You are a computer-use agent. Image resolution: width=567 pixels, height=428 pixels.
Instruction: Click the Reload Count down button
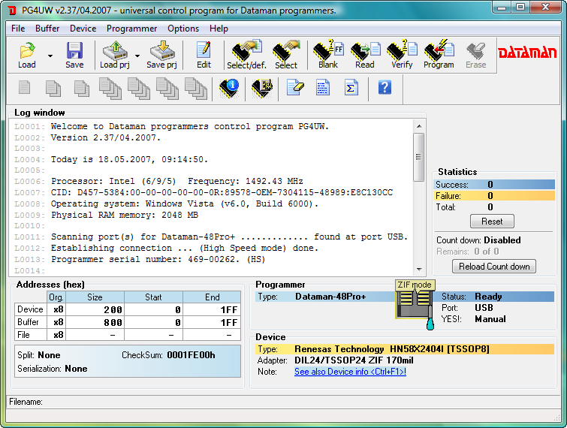(x=494, y=267)
